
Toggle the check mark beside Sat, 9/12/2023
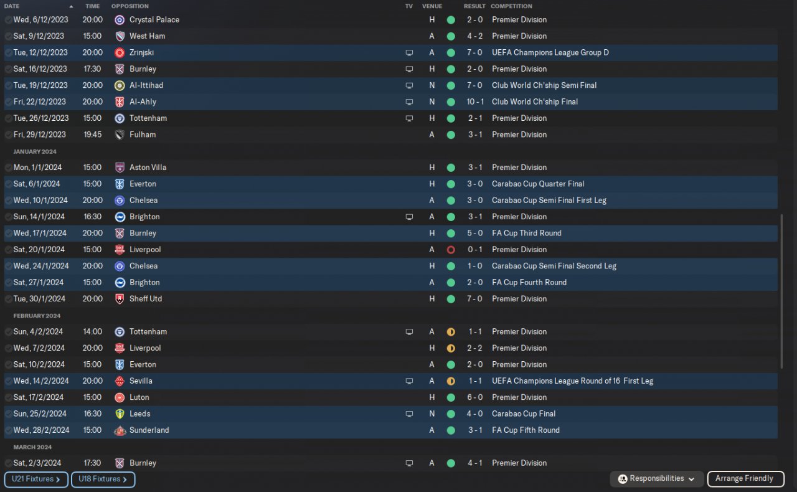8,36
